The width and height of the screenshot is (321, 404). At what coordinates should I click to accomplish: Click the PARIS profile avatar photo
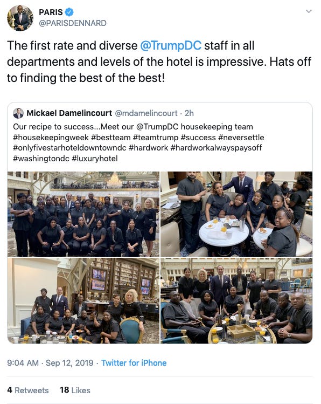tap(20, 18)
